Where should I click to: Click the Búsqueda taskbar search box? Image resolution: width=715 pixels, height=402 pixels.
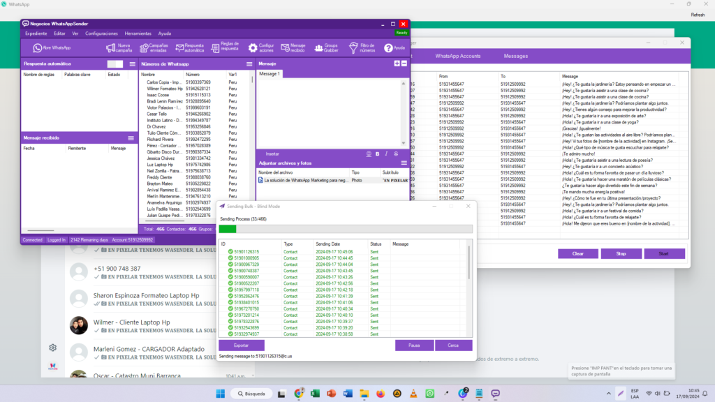tap(251, 394)
